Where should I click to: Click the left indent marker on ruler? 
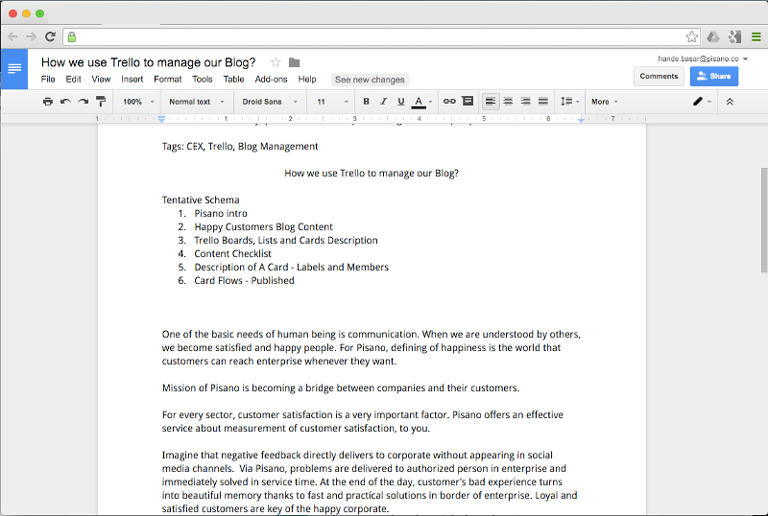click(161, 119)
